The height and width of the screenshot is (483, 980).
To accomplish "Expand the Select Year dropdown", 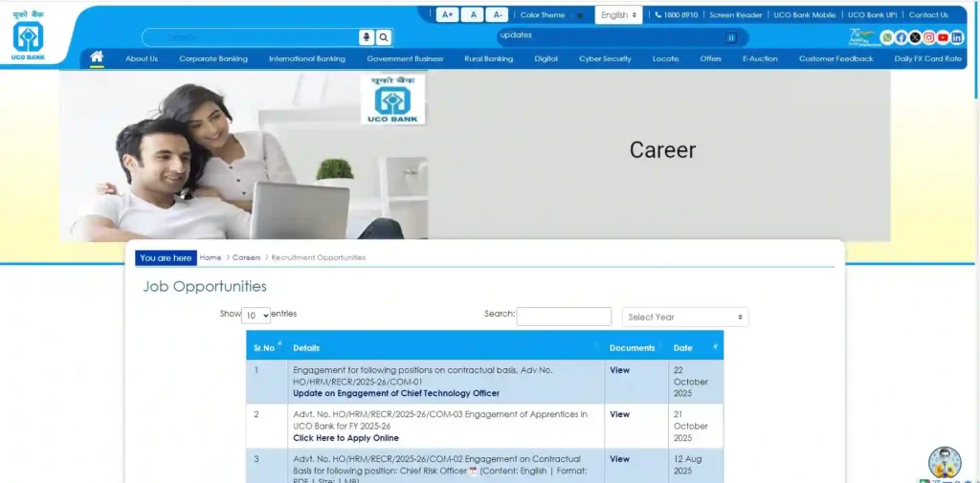I will coord(685,317).
